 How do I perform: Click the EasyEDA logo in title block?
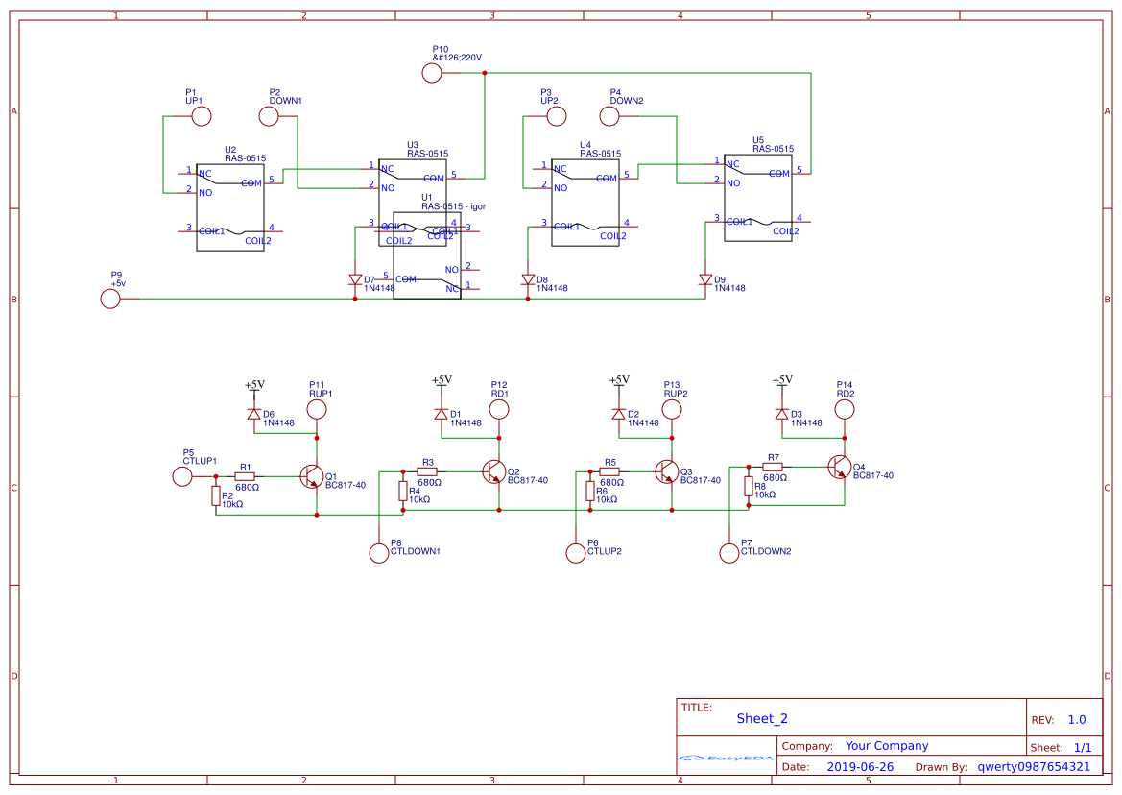[x=727, y=758]
